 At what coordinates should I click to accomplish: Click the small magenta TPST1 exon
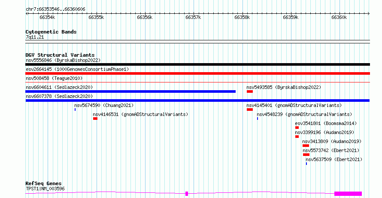pos(187,194)
